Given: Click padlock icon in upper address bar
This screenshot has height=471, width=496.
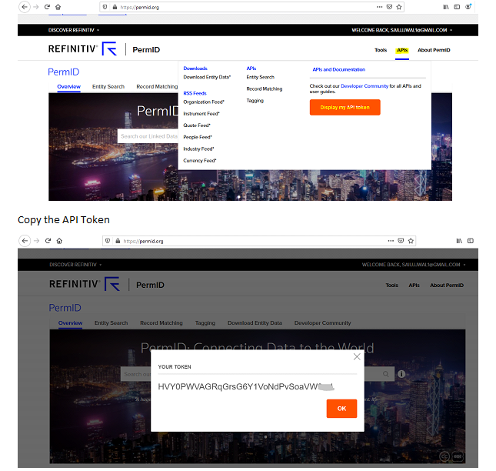Looking at the screenshot, I should click(x=115, y=7).
